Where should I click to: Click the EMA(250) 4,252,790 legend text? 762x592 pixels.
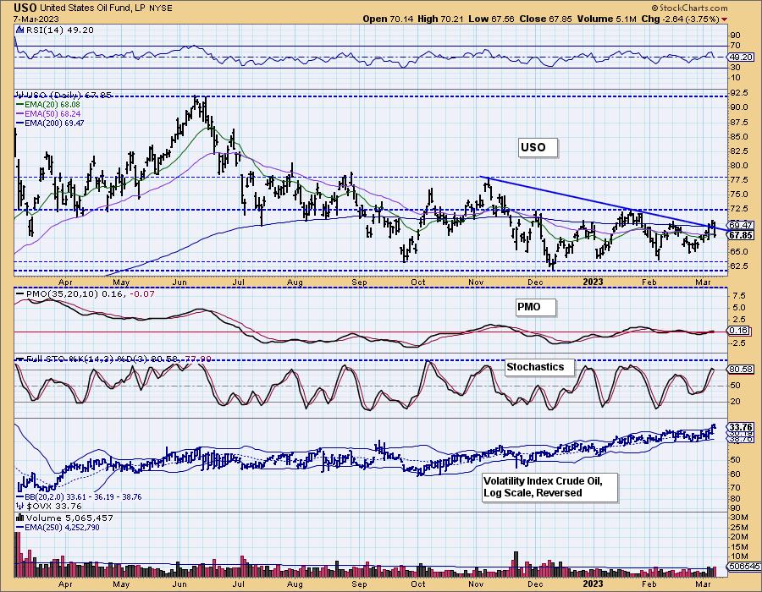coord(63,528)
